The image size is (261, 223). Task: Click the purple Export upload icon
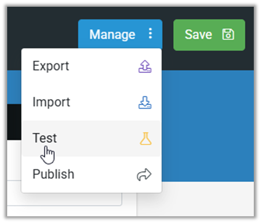145,66
